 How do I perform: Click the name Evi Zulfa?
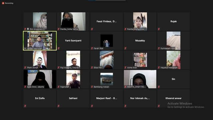pos(40,98)
